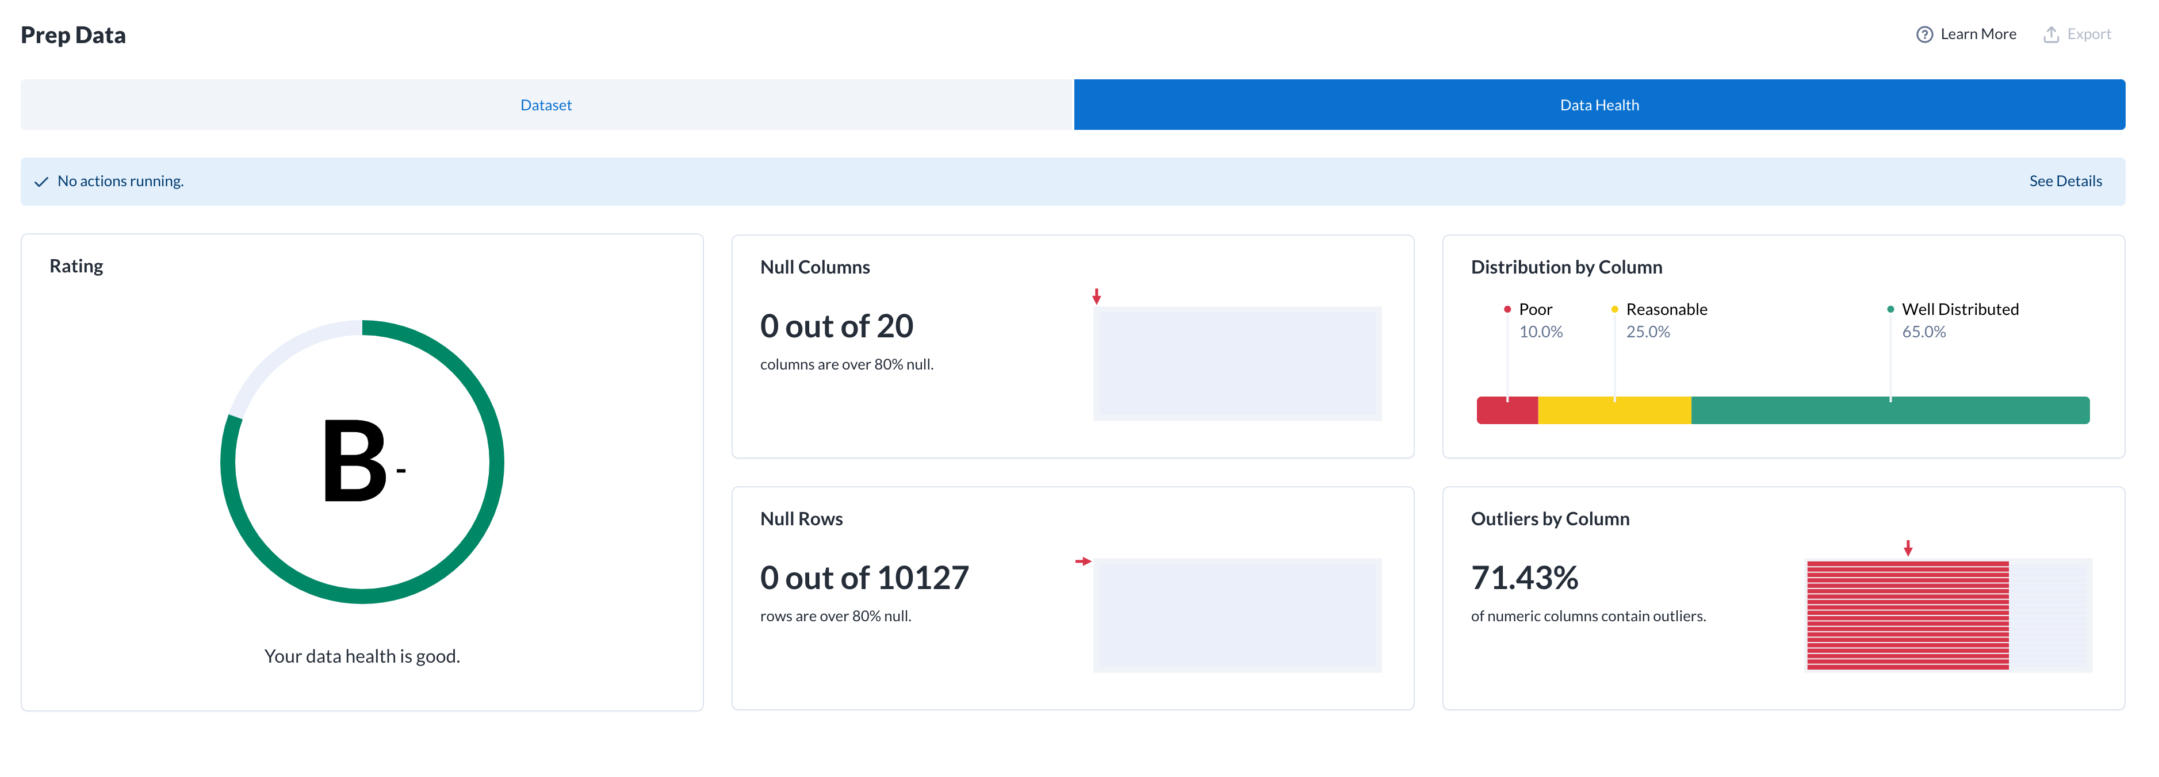Click the red arrow above Null Columns chart
2159x777 pixels.
(1096, 295)
